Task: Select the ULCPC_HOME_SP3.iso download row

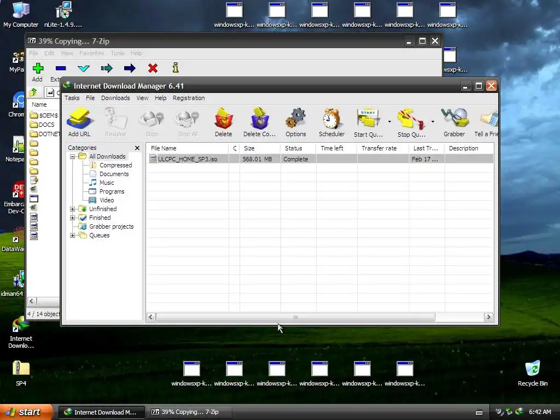Action: [320, 159]
